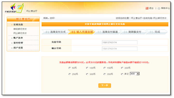
Task: Select the 300元 recharge option
Action: pyautogui.click(x=87, y=74)
